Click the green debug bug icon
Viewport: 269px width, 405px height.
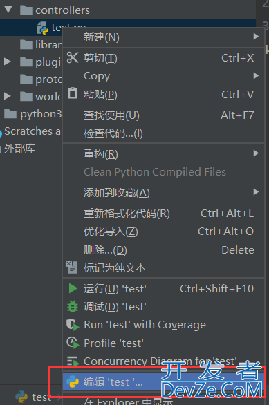(x=73, y=306)
